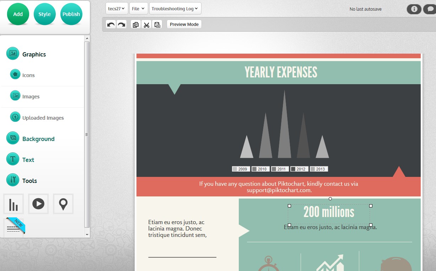
Task: Click the Images sidebar icon
Action: tap(15, 96)
